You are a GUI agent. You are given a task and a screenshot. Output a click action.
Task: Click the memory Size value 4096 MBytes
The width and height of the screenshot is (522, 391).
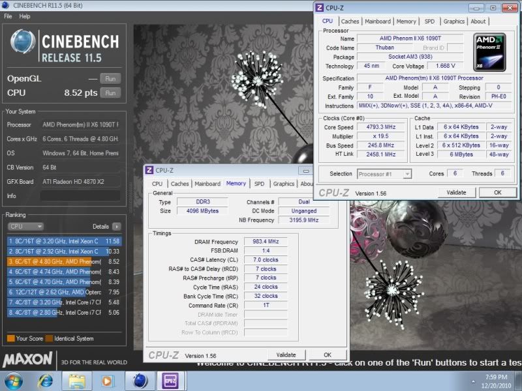(202, 210)
